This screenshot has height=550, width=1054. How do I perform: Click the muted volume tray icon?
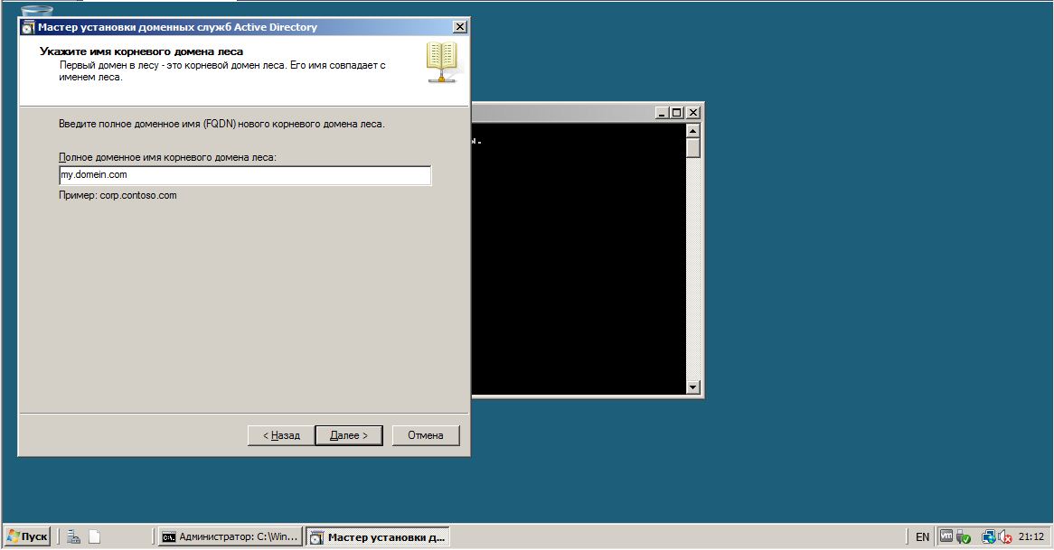click(x=1005, y=536)
